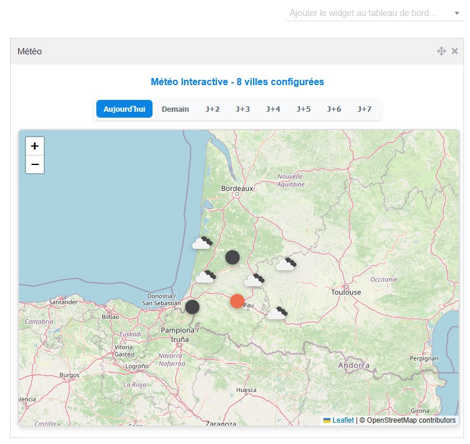The image size is (470, 444).
Task: Click the 'Météo Interactive - 8 villes configurées' heading
Action: coord(238,82)
